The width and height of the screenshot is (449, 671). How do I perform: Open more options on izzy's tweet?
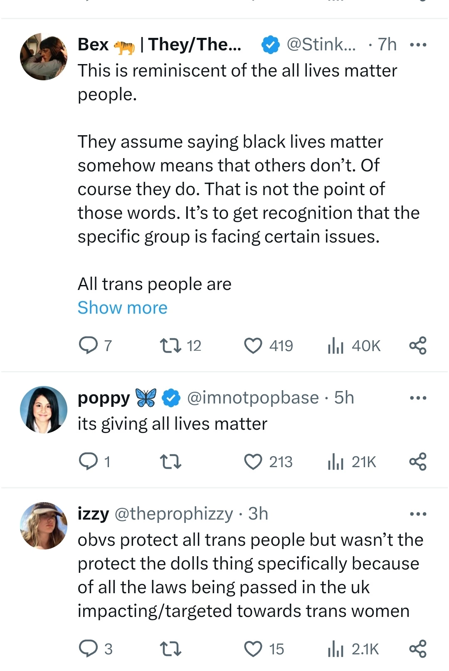[x=418, y=514]
